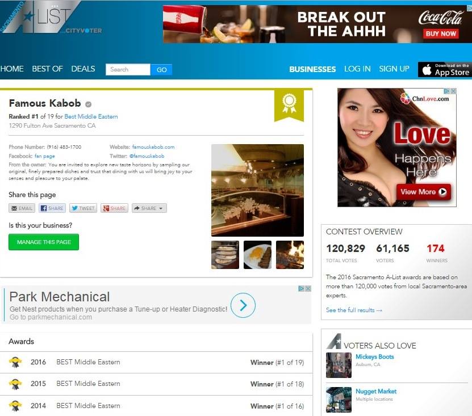The image size is (472, 416).
Task: Select the 2016 BEST Middle Eastern award row
Action: point(156,362)
